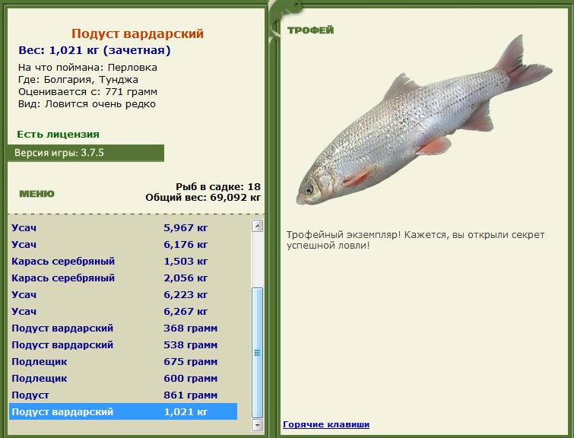Click the Вес: 1,021 кг (зачетная) line
This screenshot has width=574, height=438.
pyautogui.click(x=94, y=50)
